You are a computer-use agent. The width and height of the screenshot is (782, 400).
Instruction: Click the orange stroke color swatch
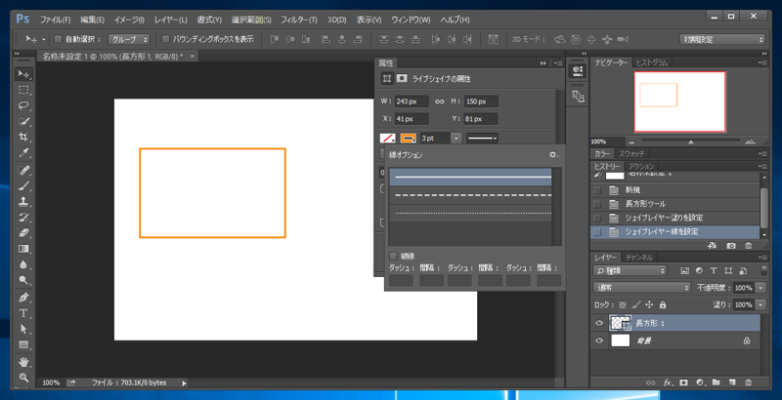pyautogui.click(x=409, y=139)
